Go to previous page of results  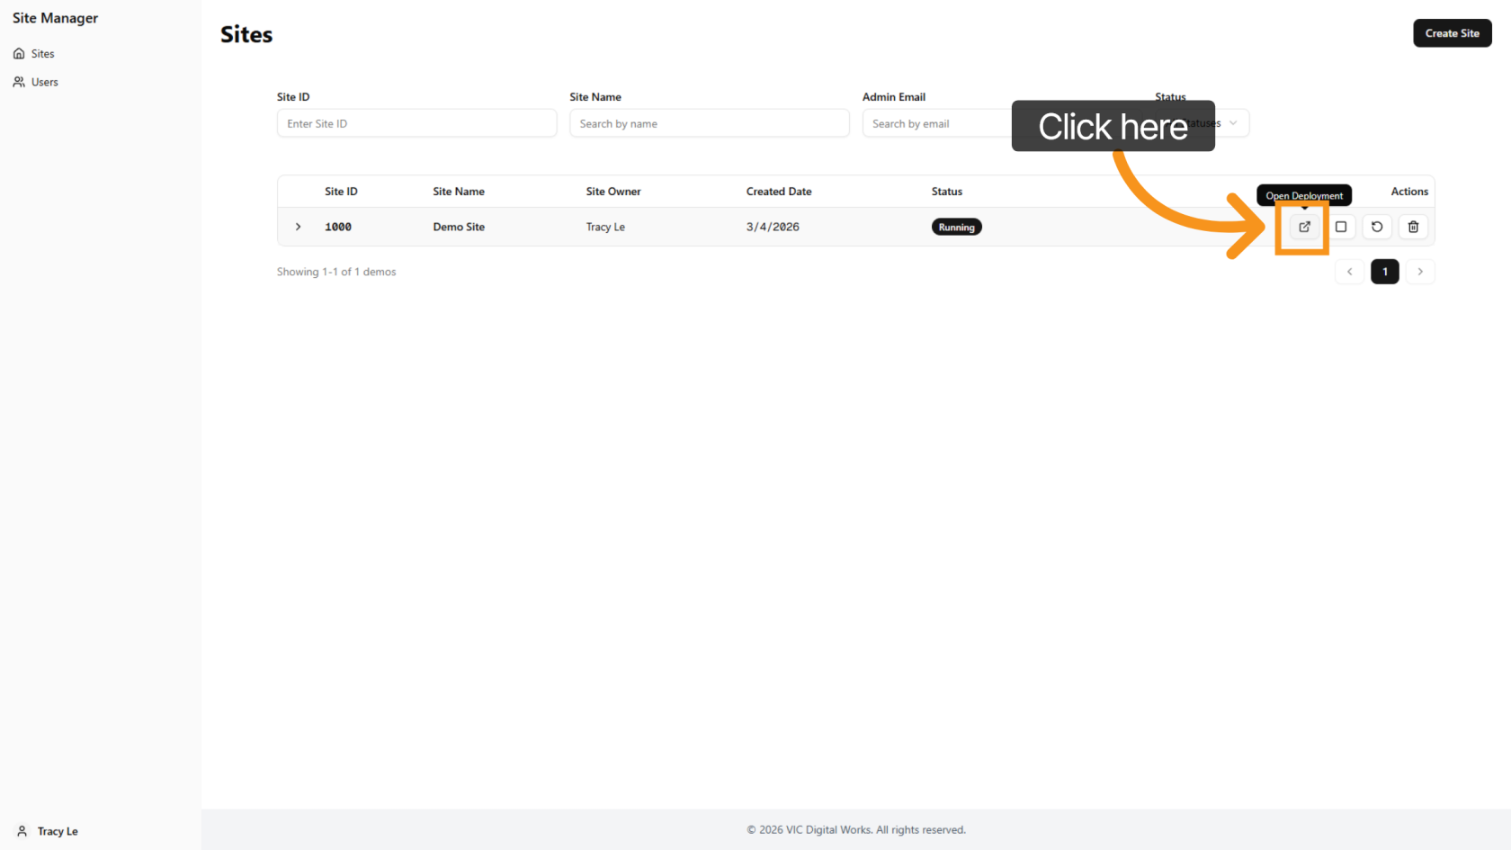point(1349,272)
